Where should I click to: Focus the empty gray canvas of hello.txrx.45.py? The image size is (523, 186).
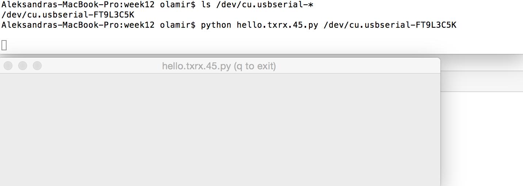tap(220, 129)
